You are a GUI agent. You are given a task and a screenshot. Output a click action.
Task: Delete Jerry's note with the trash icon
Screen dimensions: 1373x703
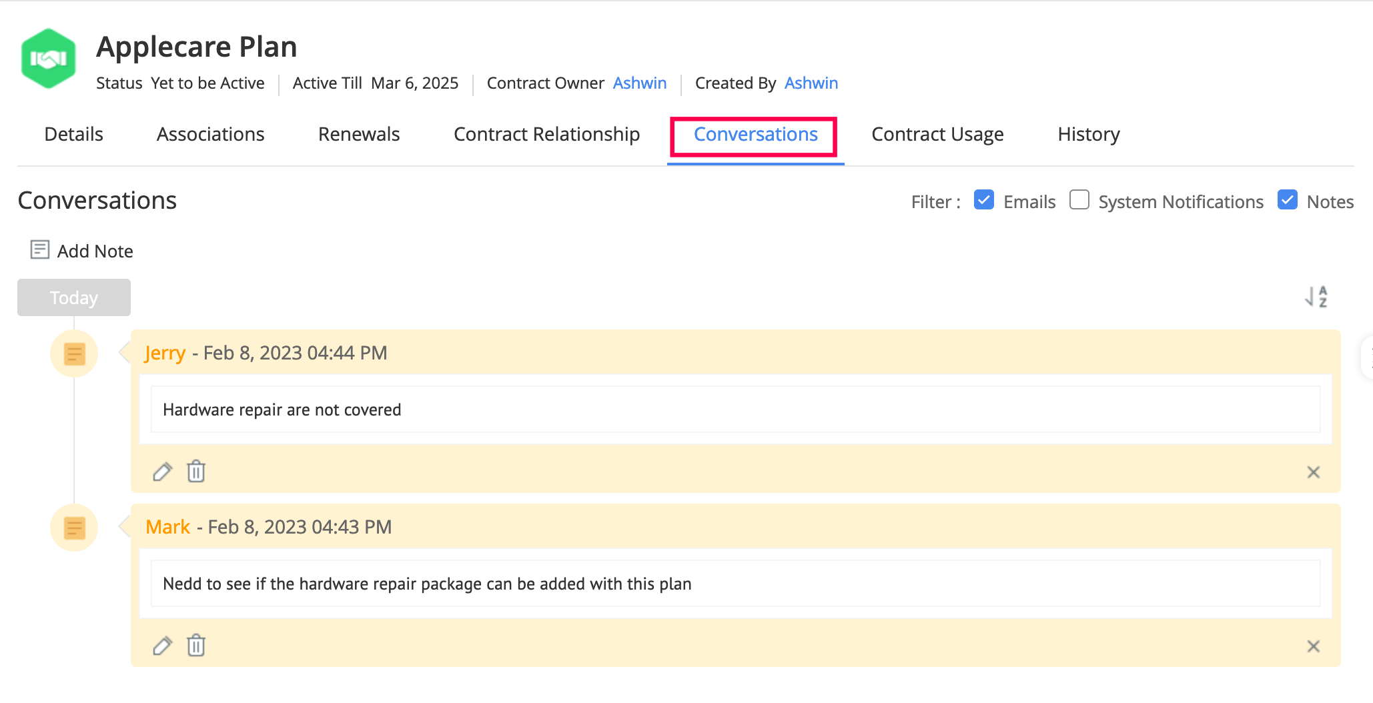coord(196,472)
